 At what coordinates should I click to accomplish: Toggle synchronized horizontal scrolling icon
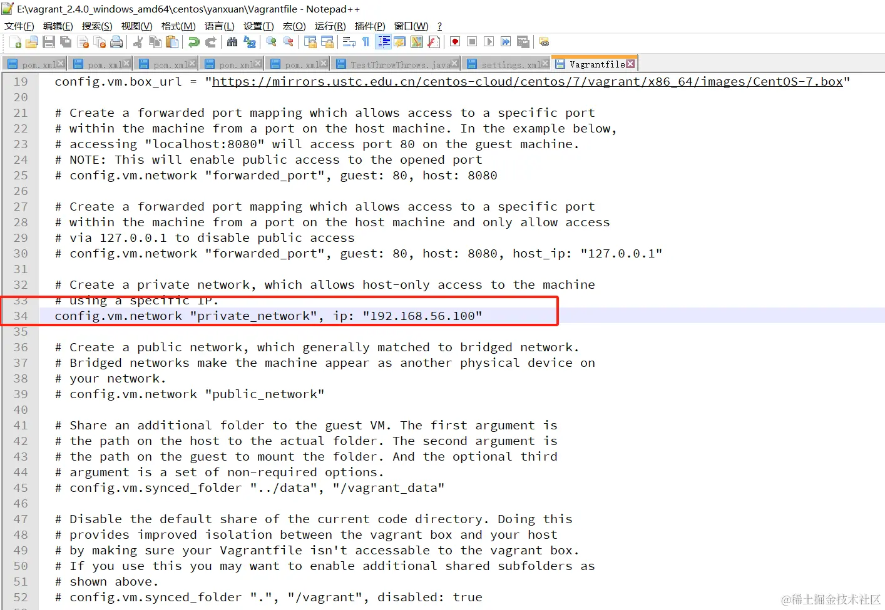point(327,42)
